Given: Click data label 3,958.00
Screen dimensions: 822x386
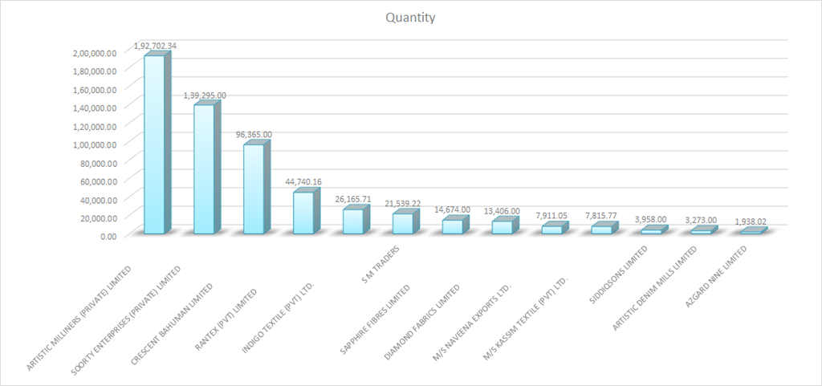Looking at the screenshot, I should (651, 219).
